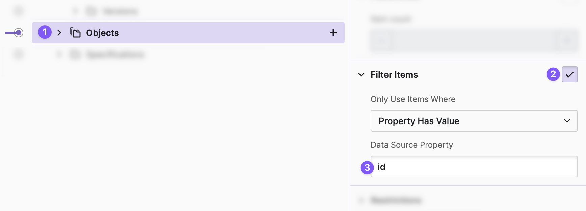This screenshot has height=211, width=586.
Task: Click the Filter Items section heading
Action: point(394,74)
